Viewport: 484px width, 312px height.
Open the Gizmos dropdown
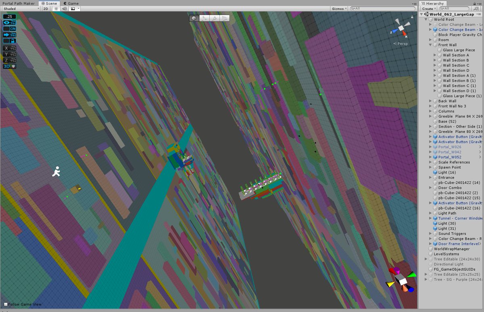[339, 8]
